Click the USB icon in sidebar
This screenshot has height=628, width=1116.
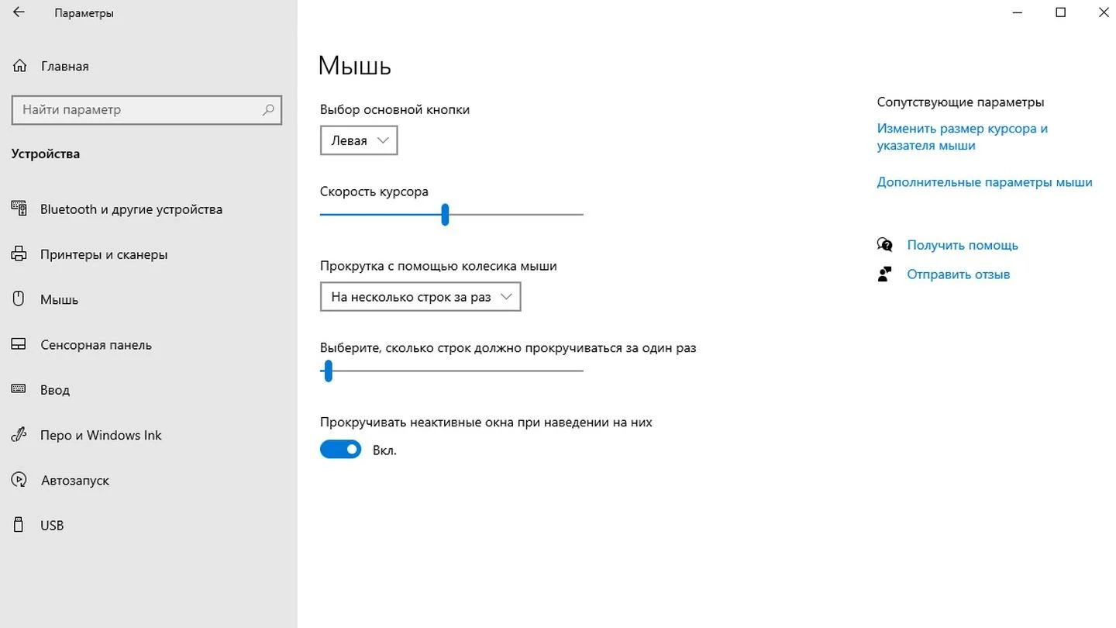coord(19,525)
